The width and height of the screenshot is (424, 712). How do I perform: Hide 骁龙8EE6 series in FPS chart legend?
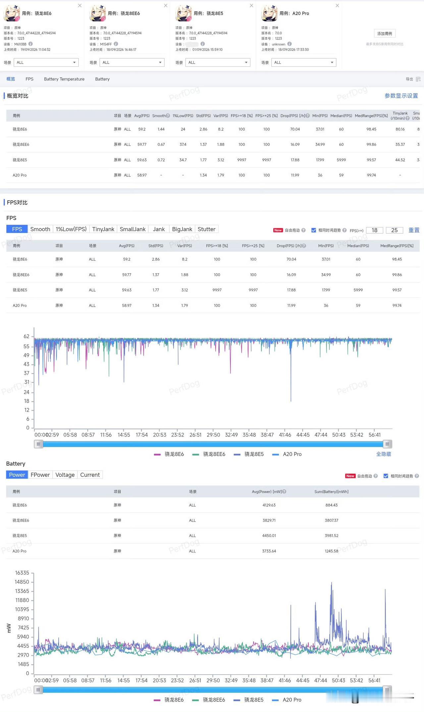tap(209, 454)
